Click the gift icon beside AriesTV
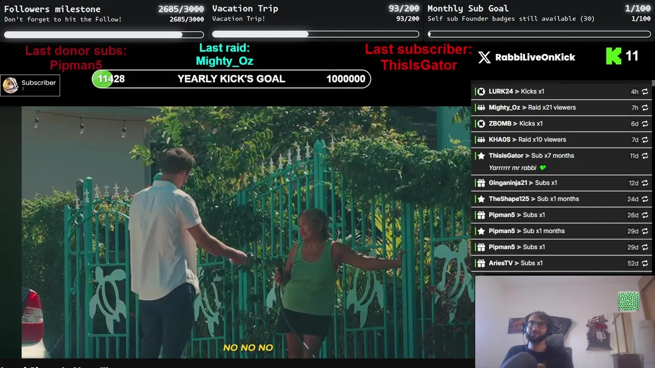655x368 pixels. click(481, 263)
